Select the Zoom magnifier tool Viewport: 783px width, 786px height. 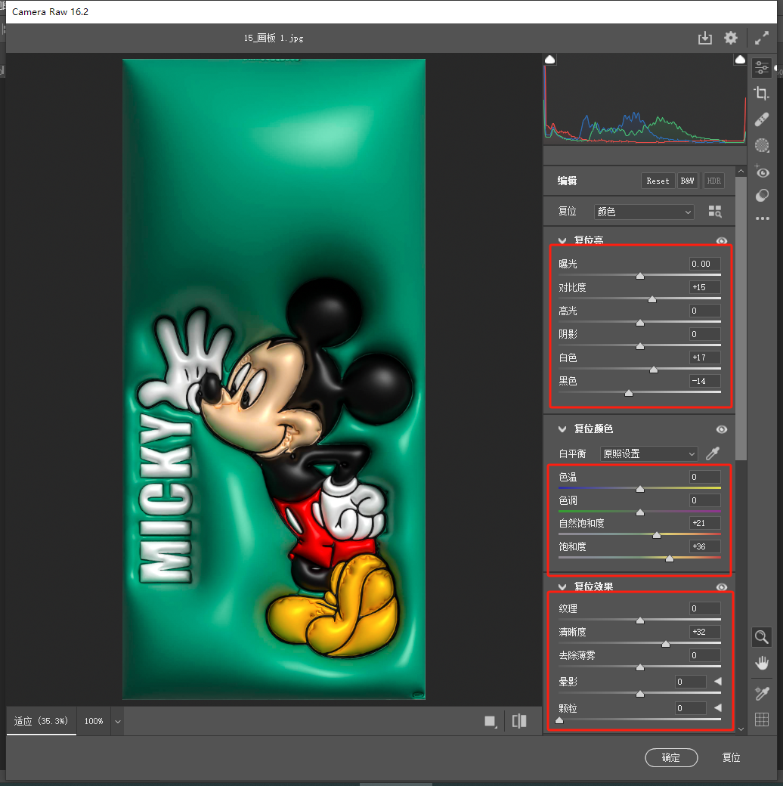(762, 637)
